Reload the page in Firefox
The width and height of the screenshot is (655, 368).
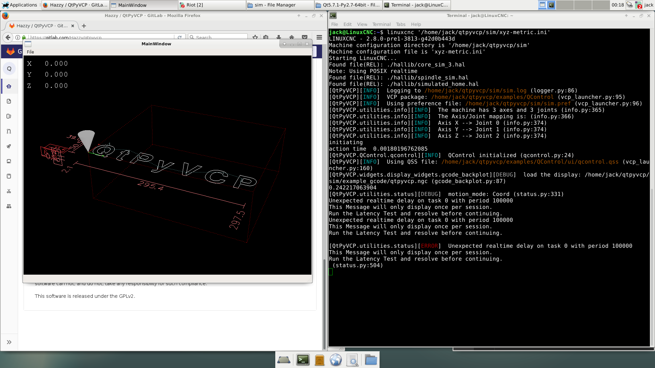179,37
